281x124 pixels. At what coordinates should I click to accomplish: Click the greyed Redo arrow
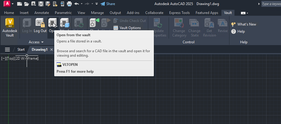tap(87, 4)
